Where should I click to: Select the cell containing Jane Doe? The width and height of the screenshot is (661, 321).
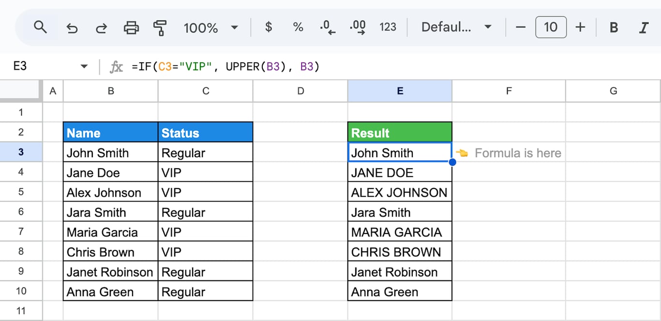111,172
